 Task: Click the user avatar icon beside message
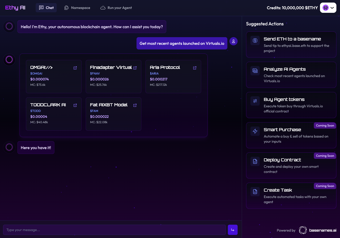click(x=233, y=41)
